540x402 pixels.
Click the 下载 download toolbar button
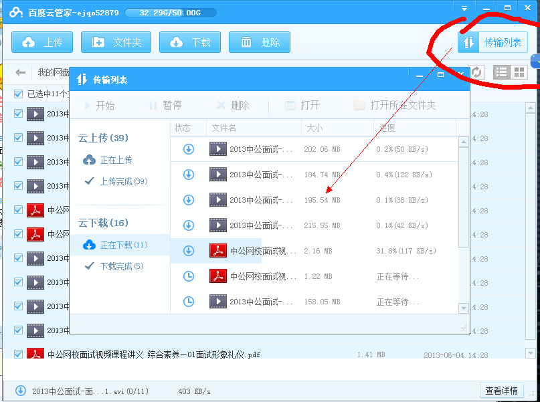point(190,42)
